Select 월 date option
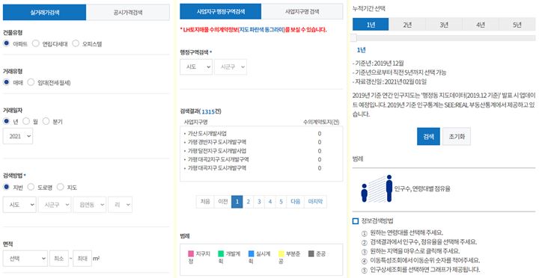This screenshot has width=539, height=278. [x=26, y=121]
